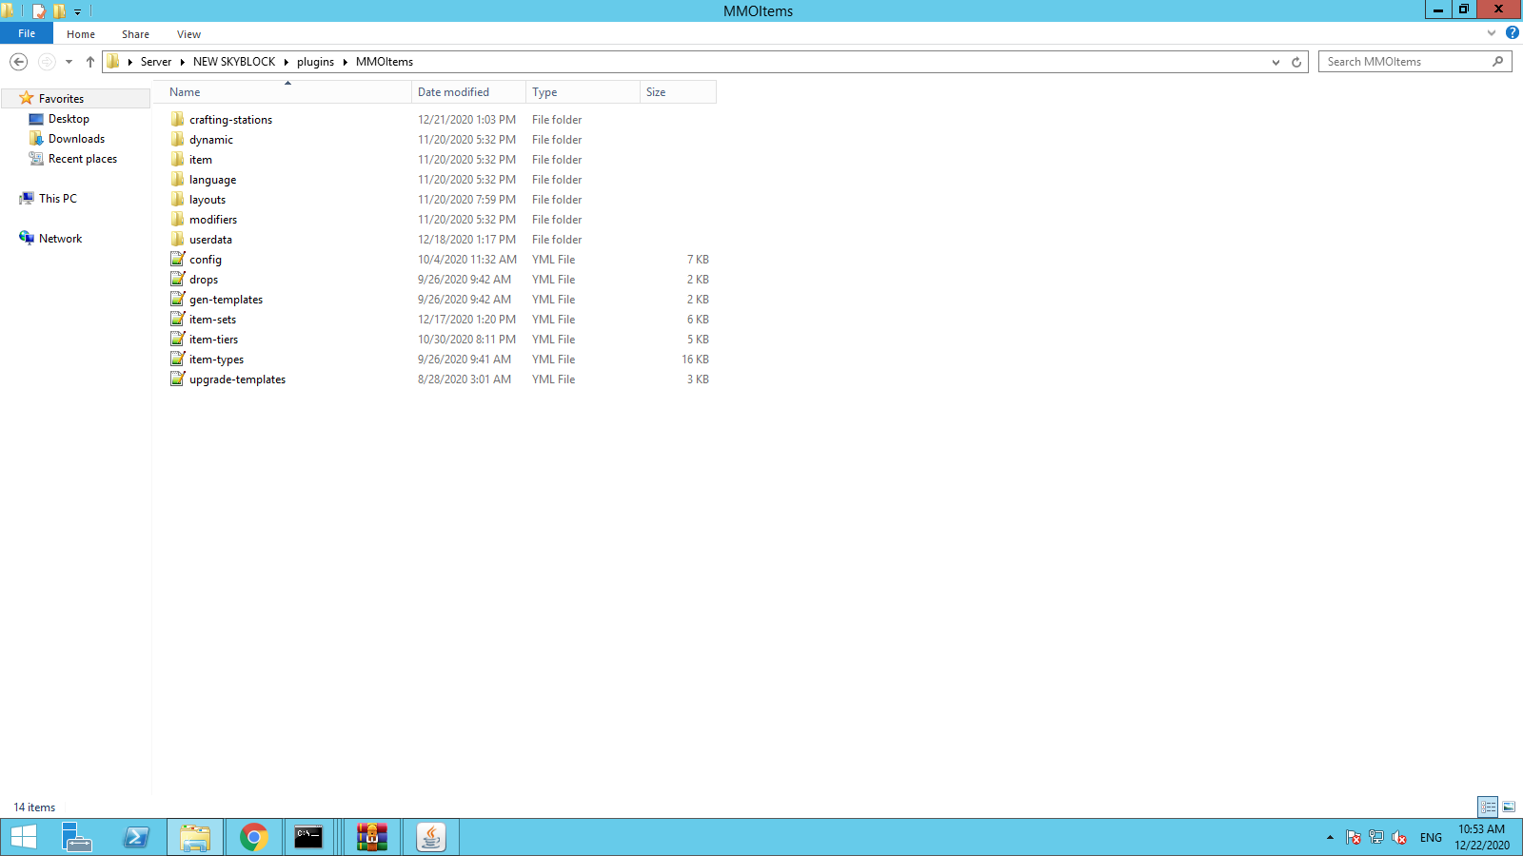Screen dimensions: 1523x856
Task: Switch to Large icons view layout
Action: click(x=1509, y=807)
